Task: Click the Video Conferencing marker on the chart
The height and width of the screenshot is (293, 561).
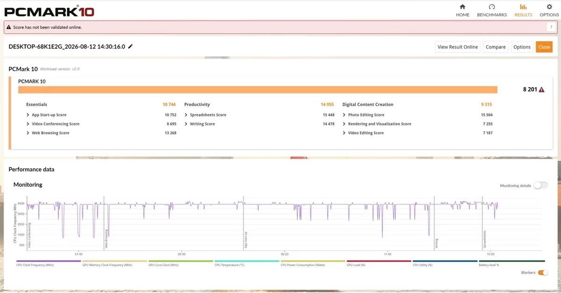Action: [29, 235]
